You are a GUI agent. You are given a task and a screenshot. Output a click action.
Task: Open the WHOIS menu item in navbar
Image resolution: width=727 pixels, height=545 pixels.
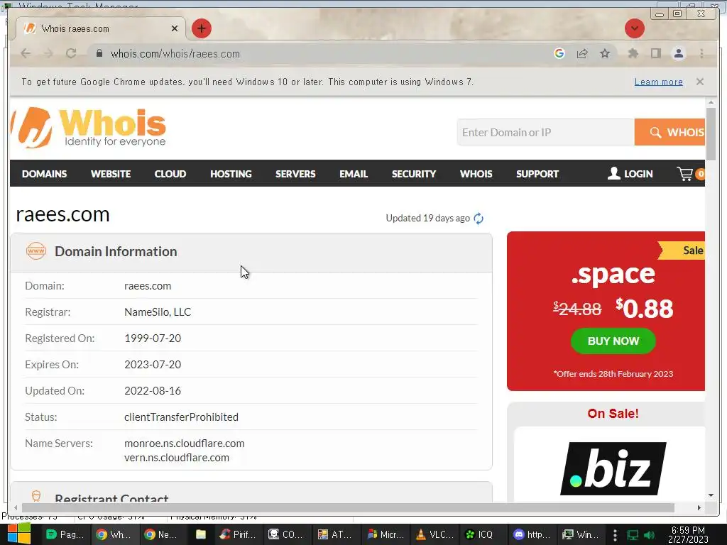point(476,174)
